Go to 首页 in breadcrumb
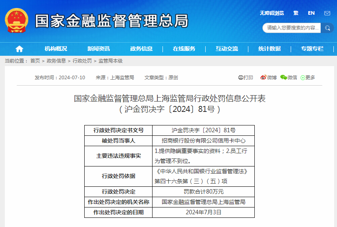 coord(35,61)
